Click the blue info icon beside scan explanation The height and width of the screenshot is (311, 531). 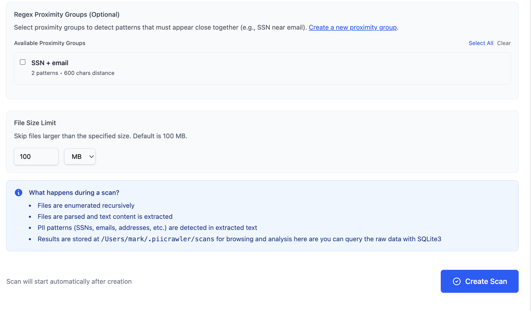[19, 193]
